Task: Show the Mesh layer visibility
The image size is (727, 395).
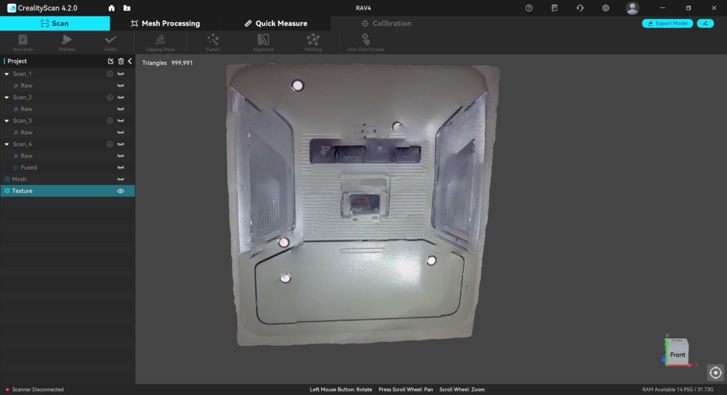Action: click(x=121, y=179)
